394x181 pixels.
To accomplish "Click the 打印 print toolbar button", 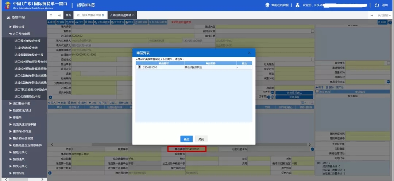I will click(x=80, y=22).
